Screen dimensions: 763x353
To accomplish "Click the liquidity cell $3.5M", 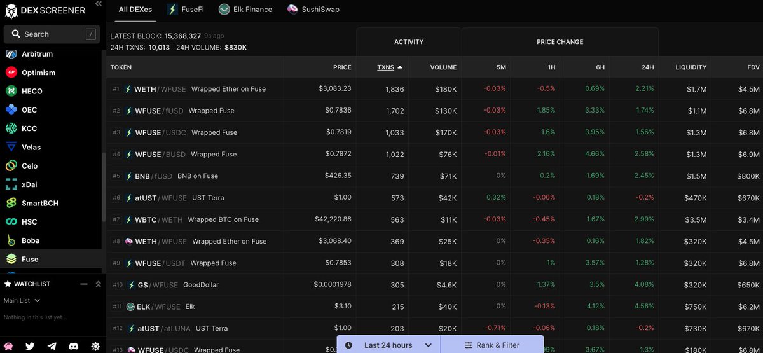I will click(x=697, y=219).
